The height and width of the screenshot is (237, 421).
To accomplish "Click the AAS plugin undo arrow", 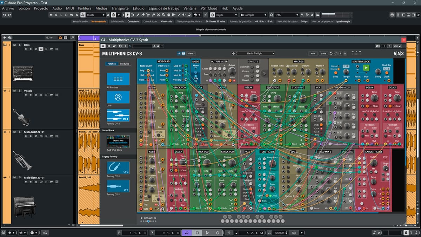I will (331, 53).
